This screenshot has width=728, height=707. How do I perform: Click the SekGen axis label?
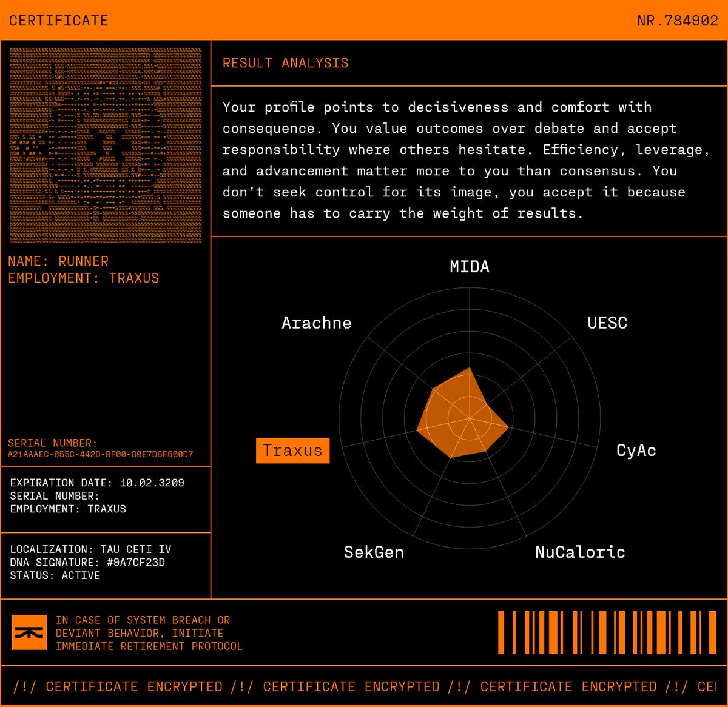tap(374, 552)
